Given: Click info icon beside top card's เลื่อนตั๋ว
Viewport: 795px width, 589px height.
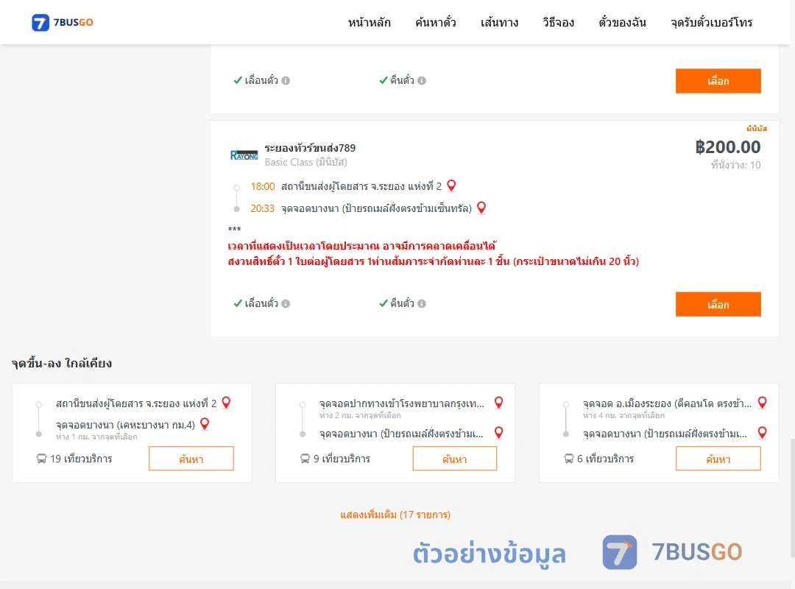Looking at the screenshot, I should pos(286,81).
